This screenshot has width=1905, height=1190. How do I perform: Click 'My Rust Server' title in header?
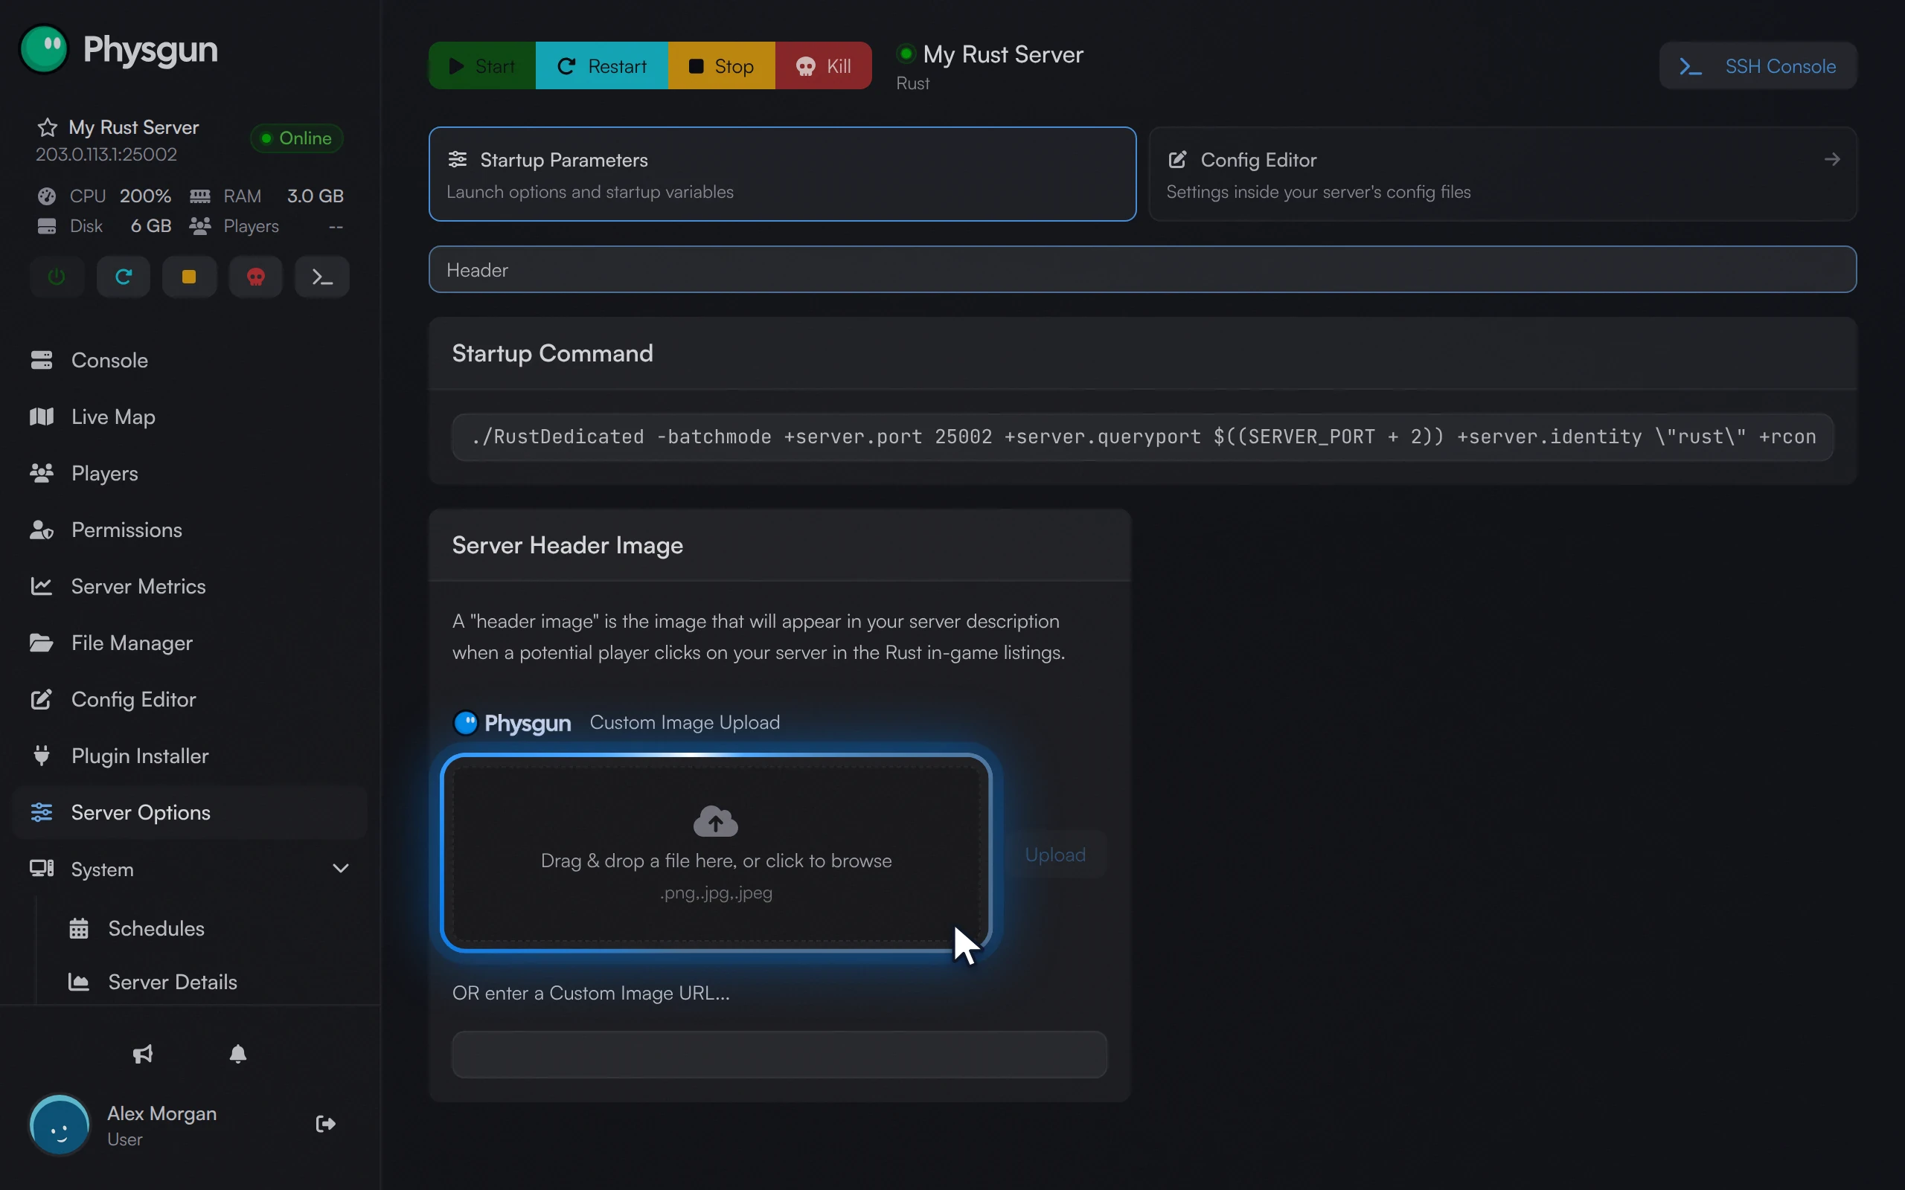coord(1003,54)
